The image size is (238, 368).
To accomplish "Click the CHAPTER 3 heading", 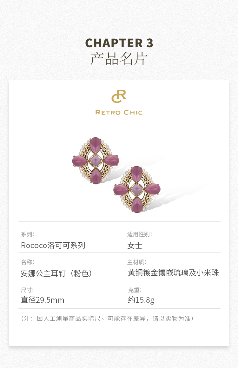I will click(x=119, y=43).
